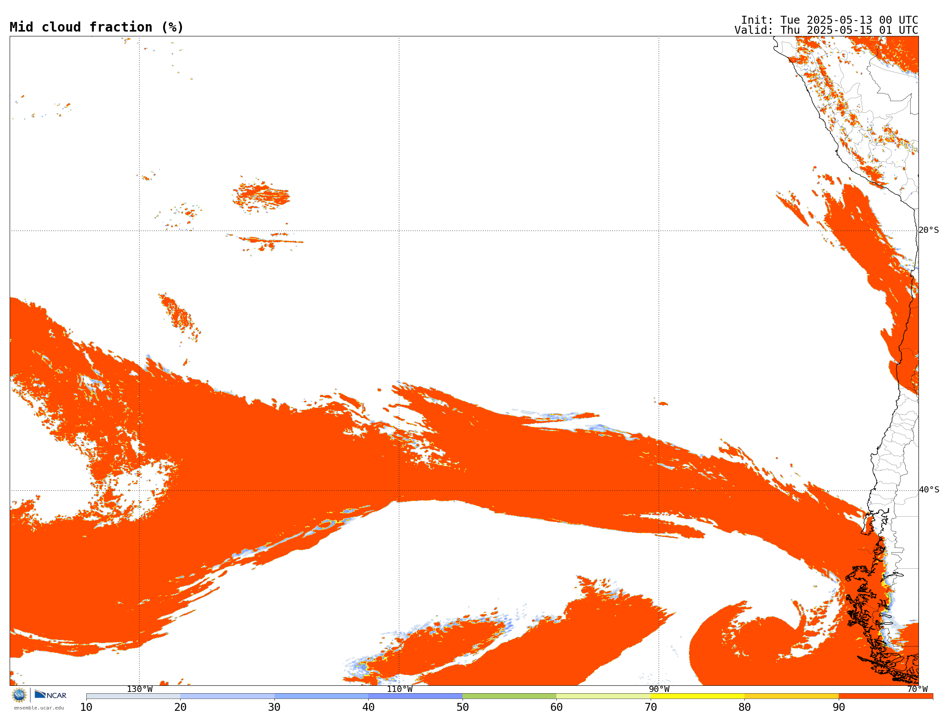Viewport: 947px width, 713px height.
Task: Click the 10-20 pale grey colorbar segment
Action: point(133,696)
